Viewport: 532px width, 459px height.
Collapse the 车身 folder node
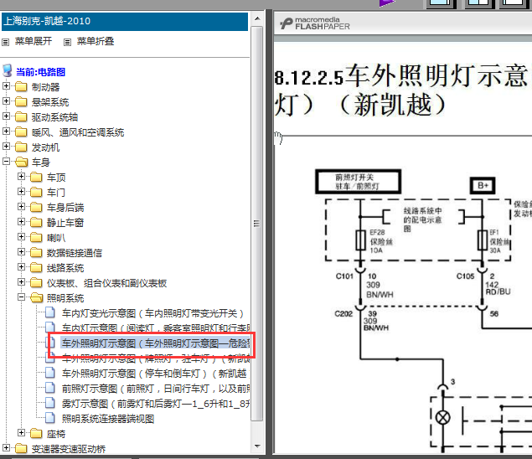6,162
